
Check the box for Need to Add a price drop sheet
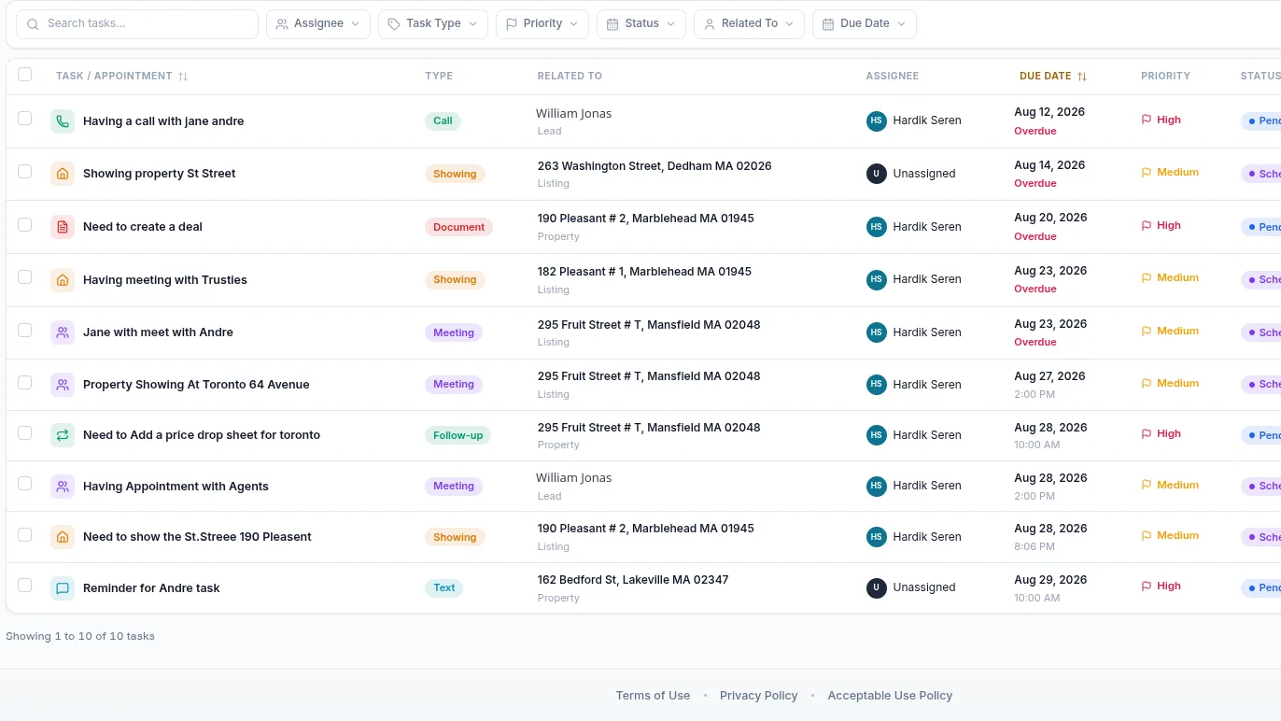point(25,433)
